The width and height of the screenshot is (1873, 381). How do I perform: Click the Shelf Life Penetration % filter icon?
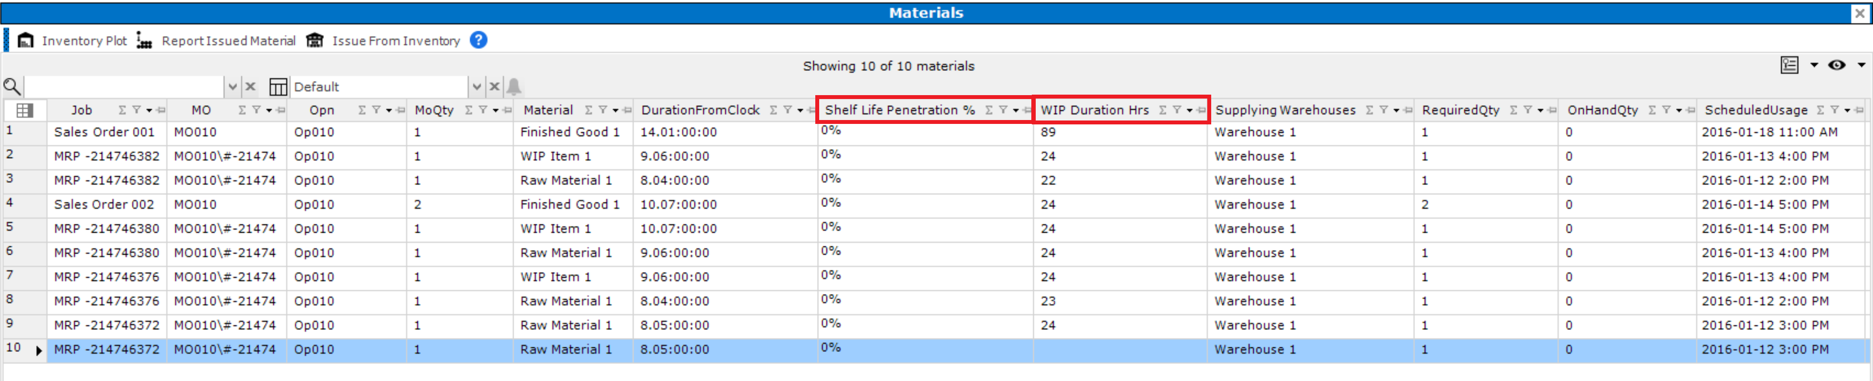pos(1003,110)
